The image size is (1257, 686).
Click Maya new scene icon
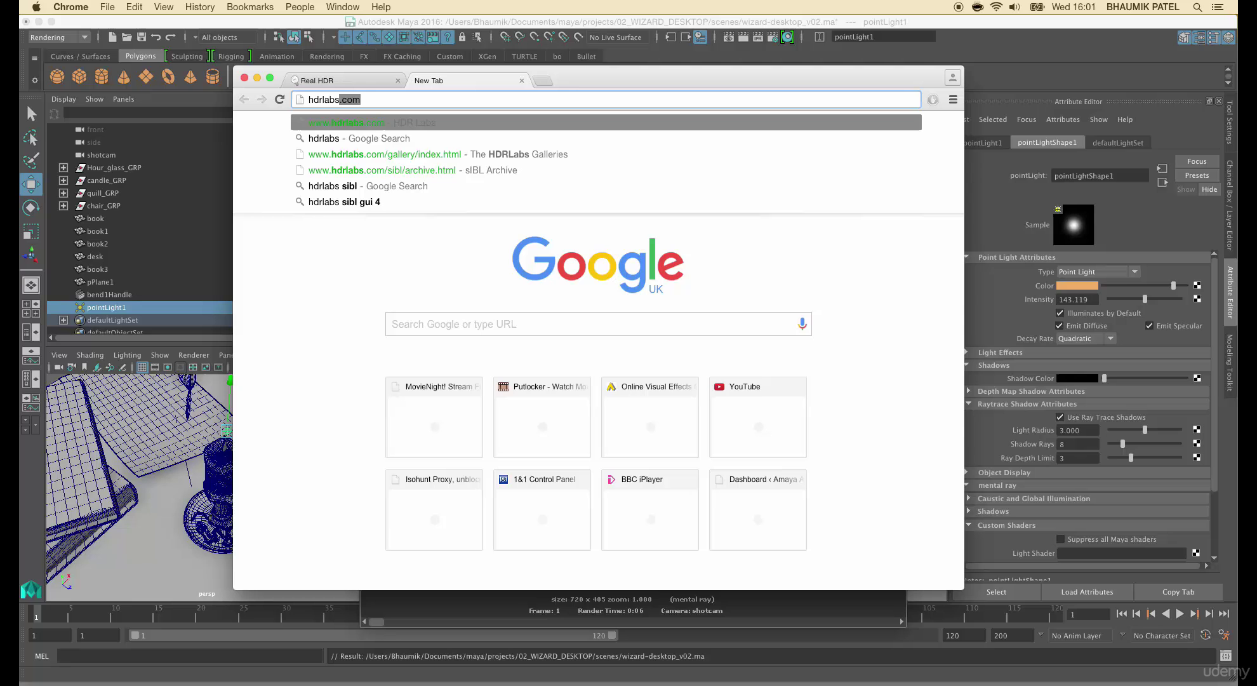pyautogui.click(x=112, y=37)
